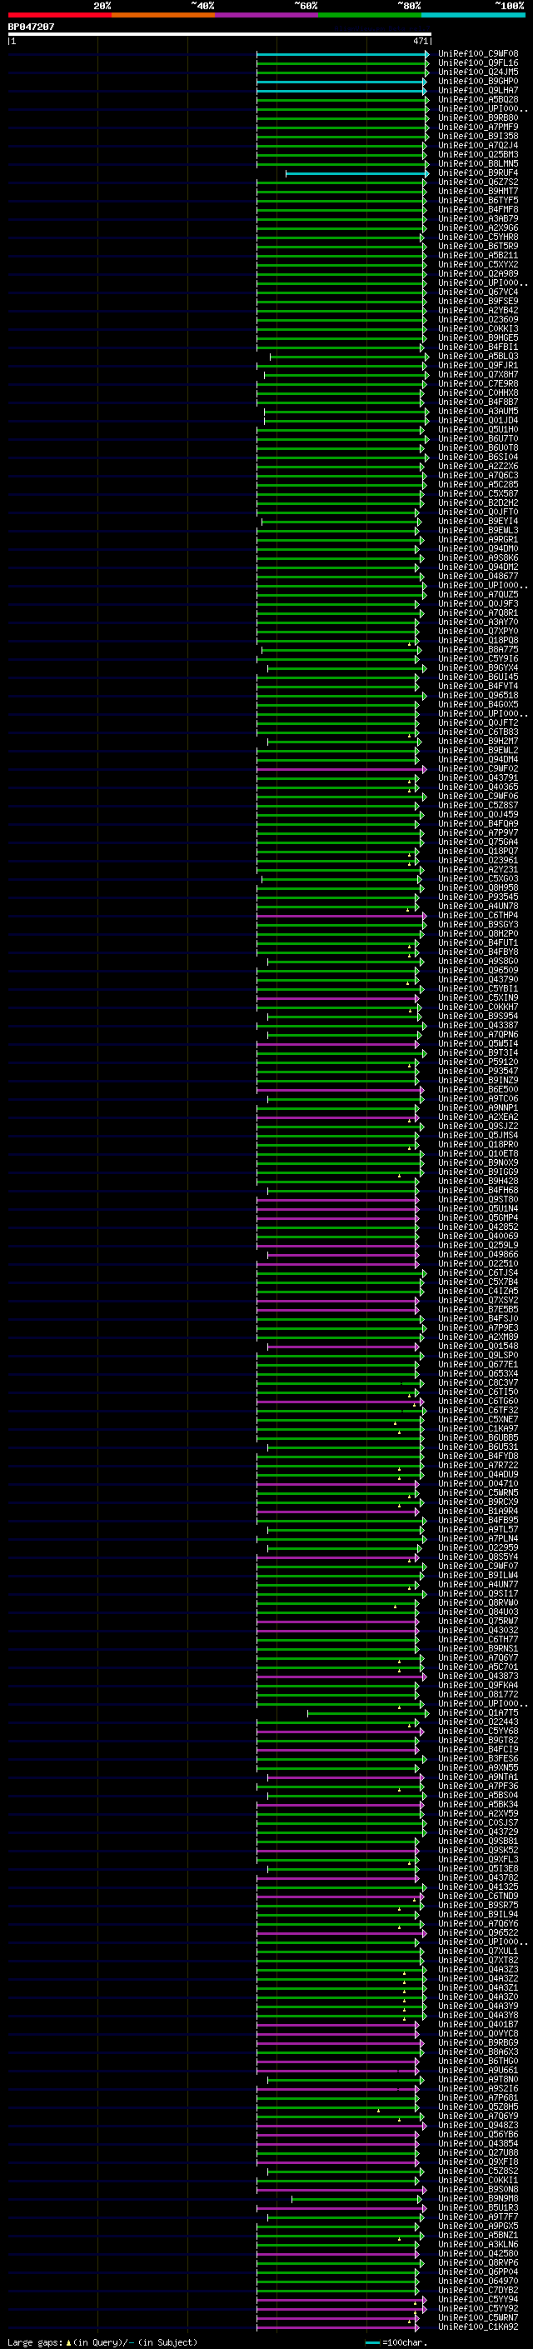
Task: Open hit UniRef100_A5BD28
Action: [x=477, y=99]
